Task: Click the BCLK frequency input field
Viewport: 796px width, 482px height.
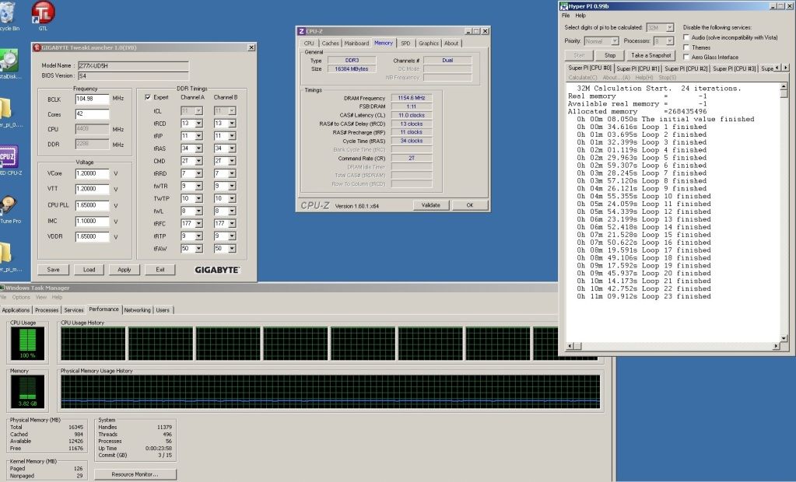Action: 90,99
